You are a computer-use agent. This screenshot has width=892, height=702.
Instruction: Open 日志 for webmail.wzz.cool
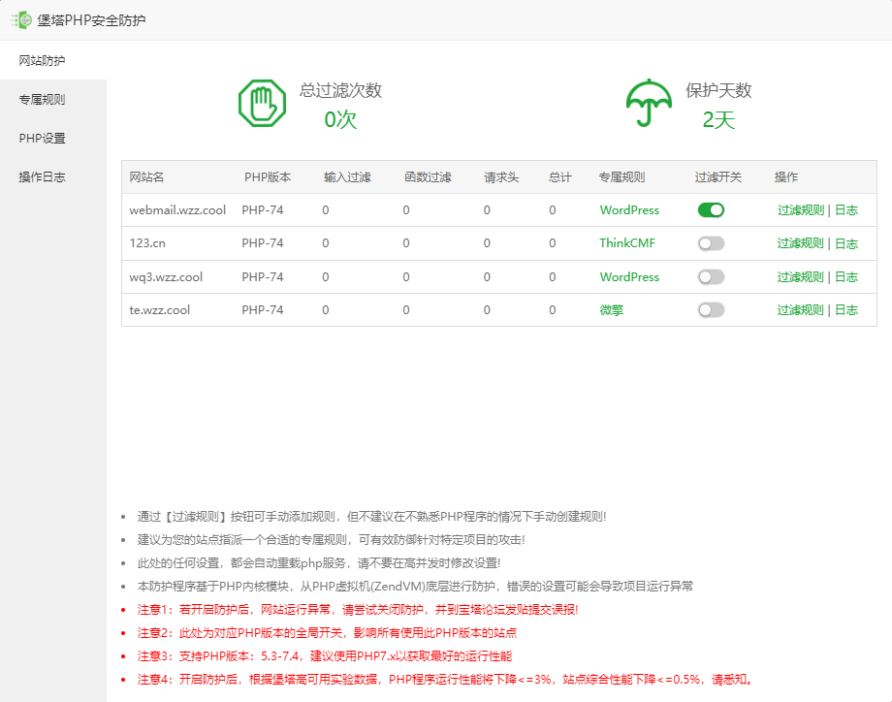845,209
